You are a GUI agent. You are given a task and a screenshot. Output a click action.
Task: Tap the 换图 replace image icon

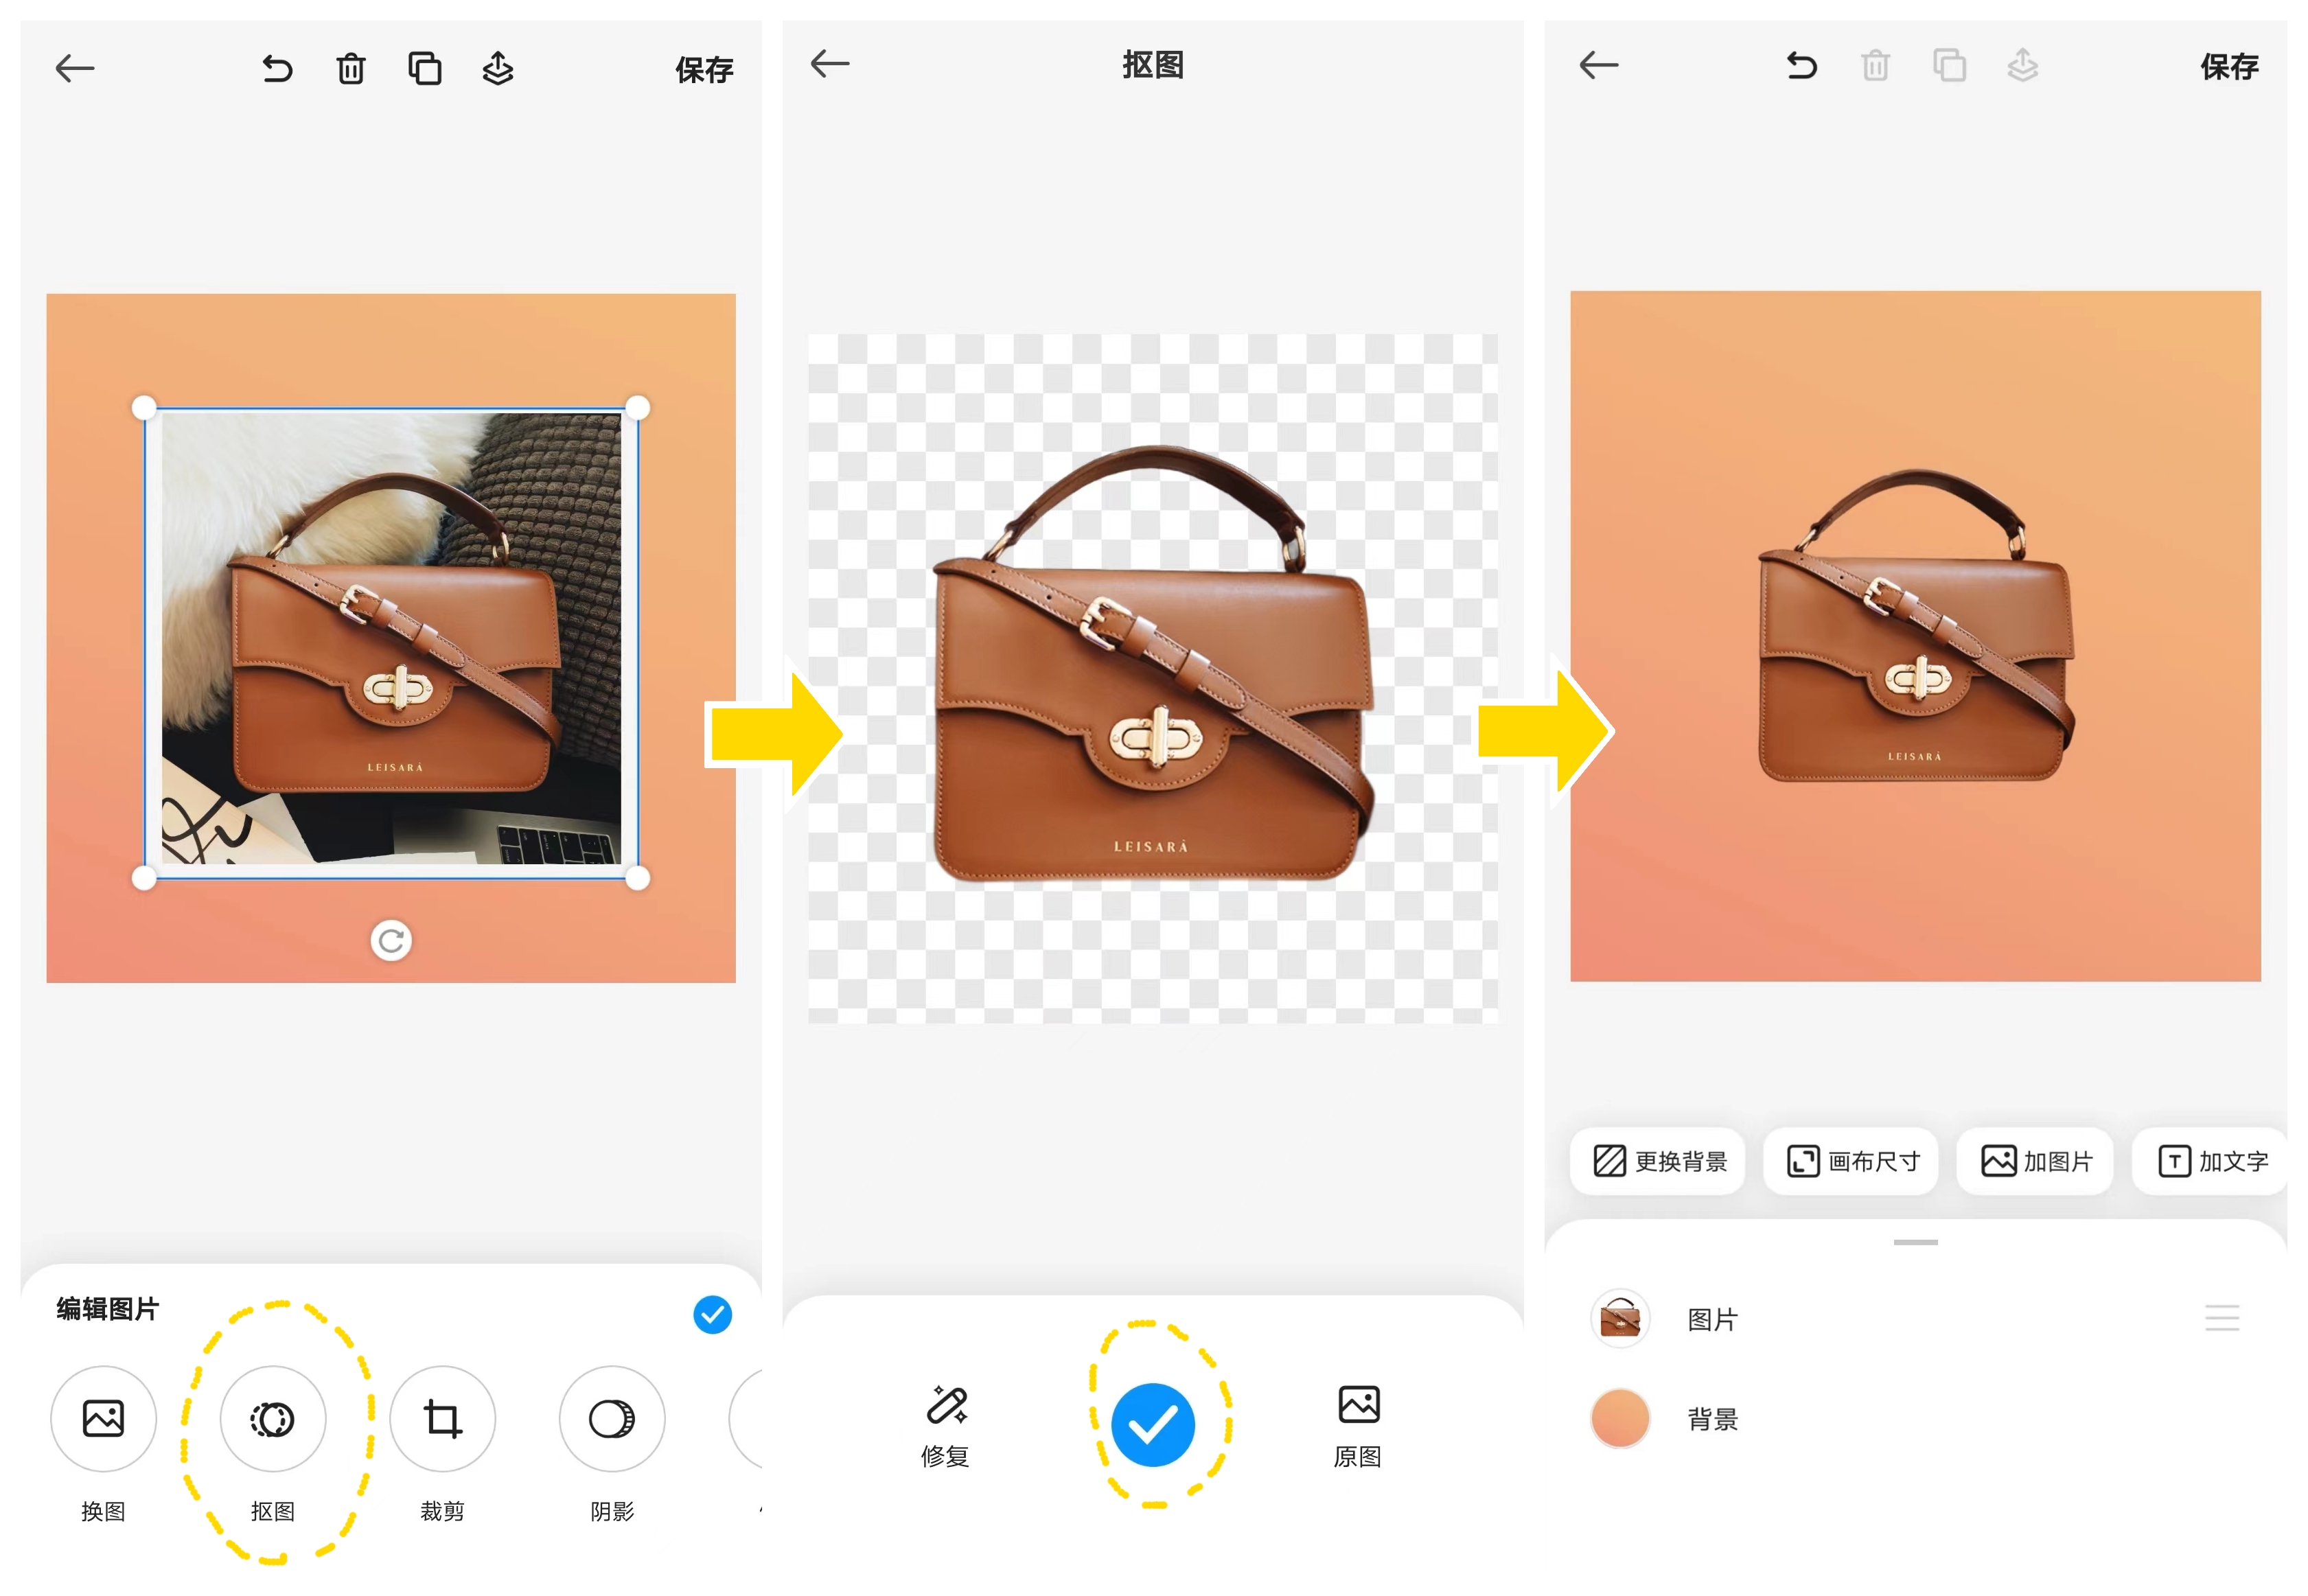pos(103,1418)
